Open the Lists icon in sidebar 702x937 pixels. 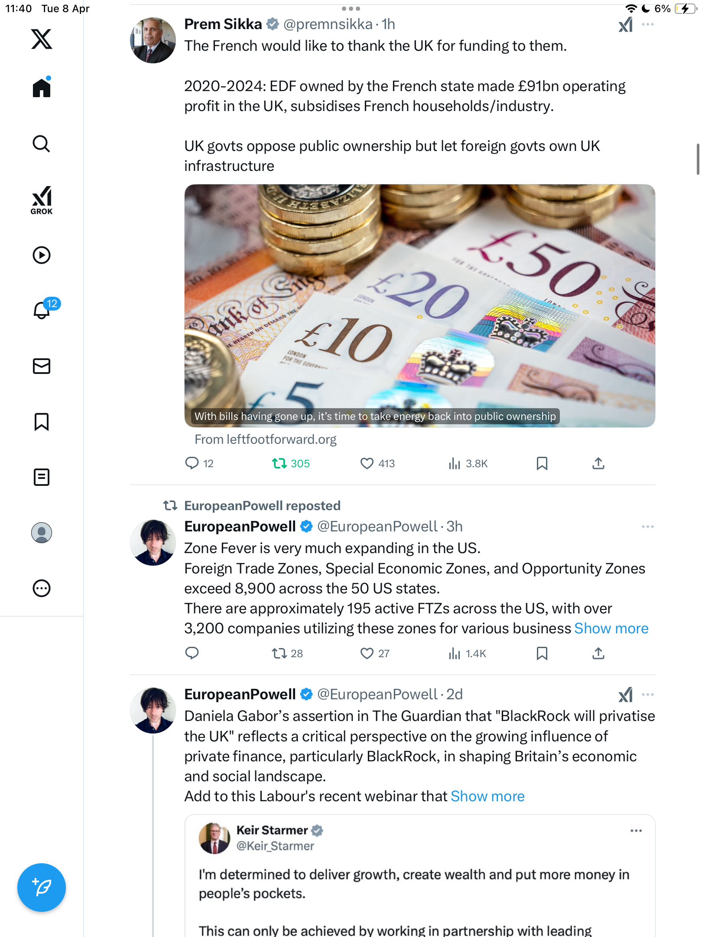[42, 477]
